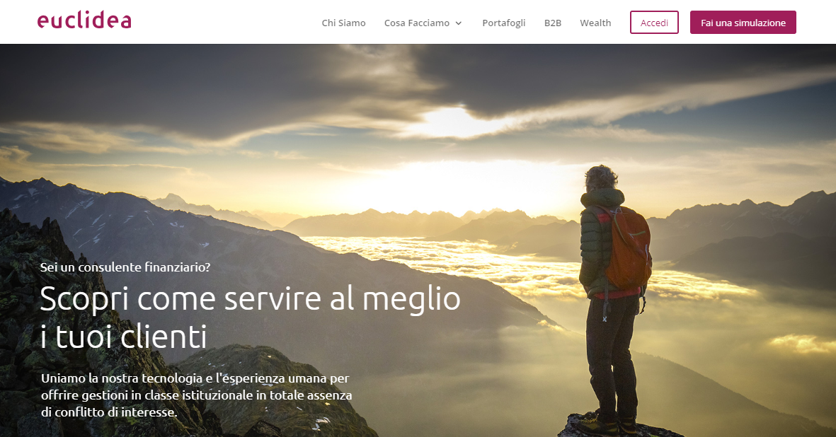Click the headline line i tuoi clienti

point(124,337)
